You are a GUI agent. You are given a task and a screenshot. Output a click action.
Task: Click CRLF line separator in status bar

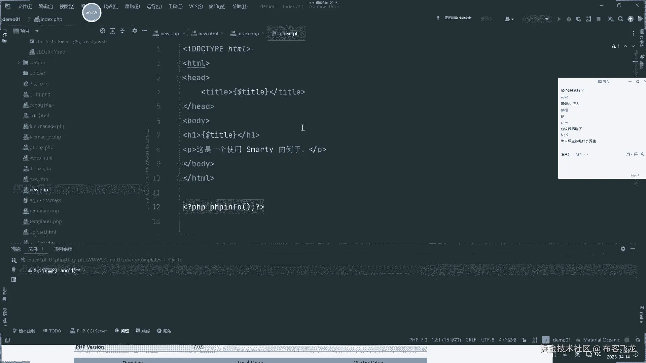[471, 340]
